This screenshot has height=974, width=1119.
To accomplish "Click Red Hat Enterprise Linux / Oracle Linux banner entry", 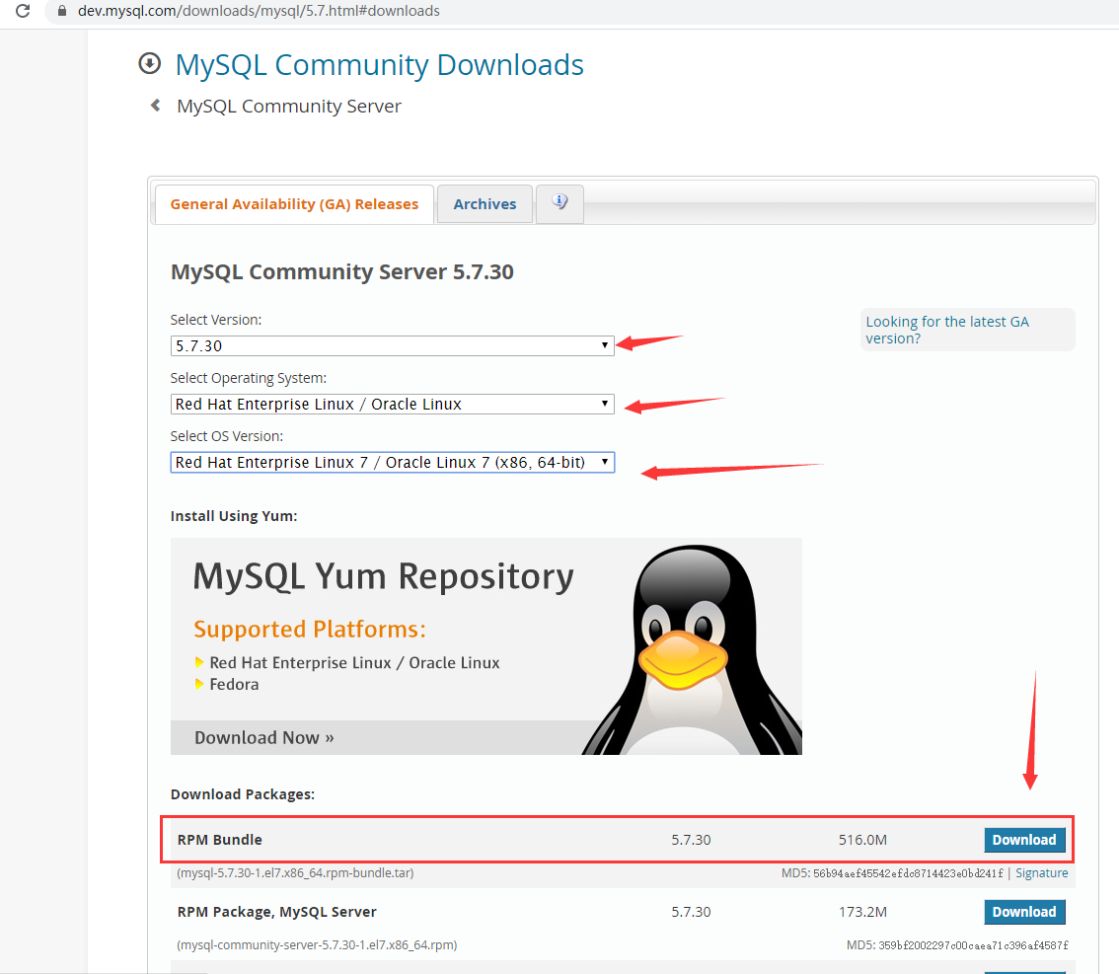I will click(354, 663).
